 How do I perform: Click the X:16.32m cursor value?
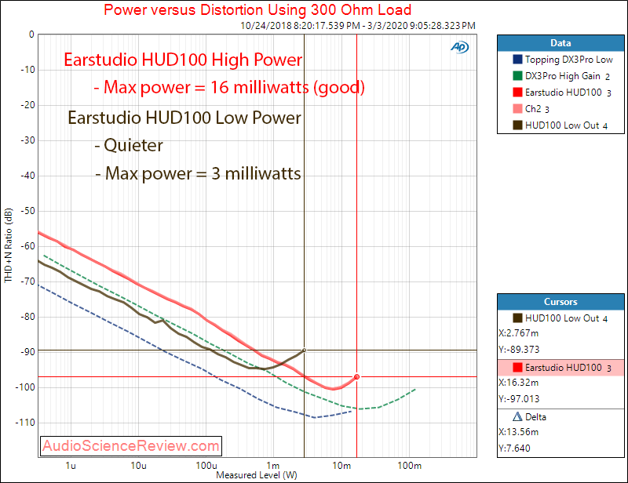(519, 382)
